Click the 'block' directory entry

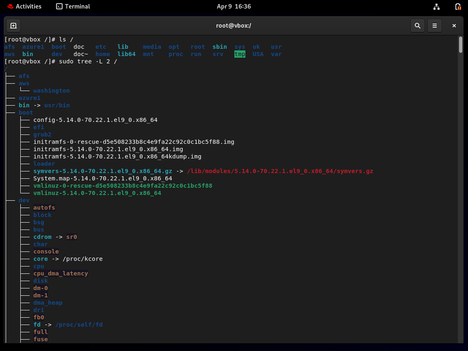[42, 215]
